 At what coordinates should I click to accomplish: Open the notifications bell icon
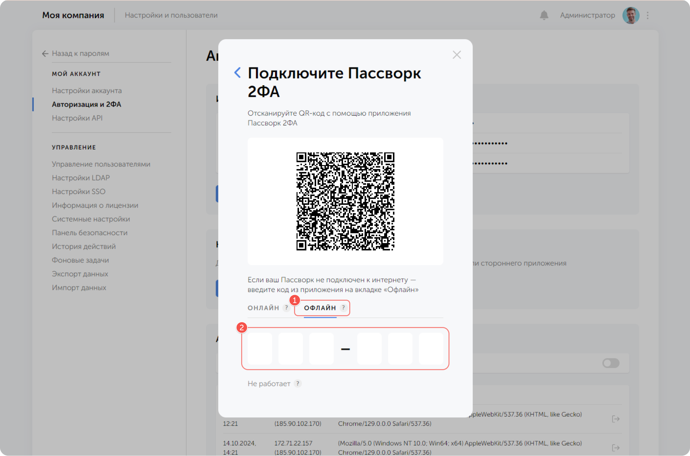point(544,15)
